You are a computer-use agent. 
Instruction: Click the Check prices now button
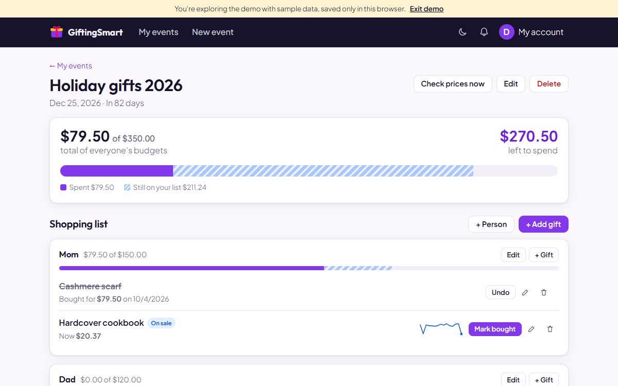(453, 84)
